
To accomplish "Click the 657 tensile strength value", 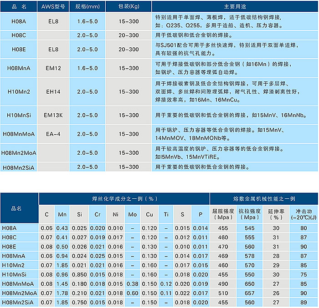I will 249,293.
